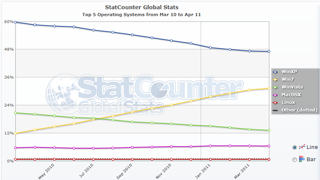Click the Line chart icon
This screenshot has width=320, height=180.
pos(302,147)
